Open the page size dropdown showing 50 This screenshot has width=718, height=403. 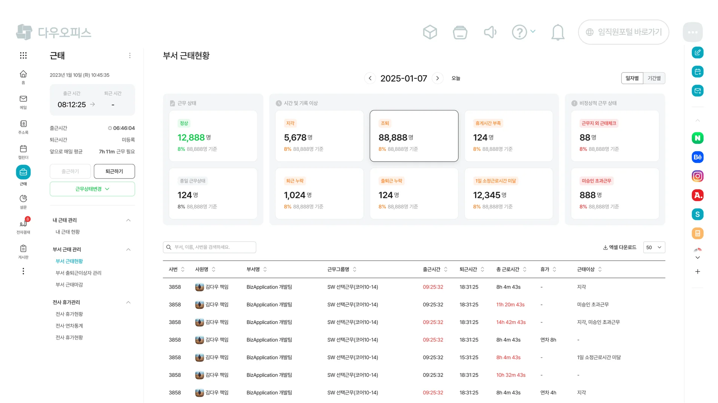(654, 247)
